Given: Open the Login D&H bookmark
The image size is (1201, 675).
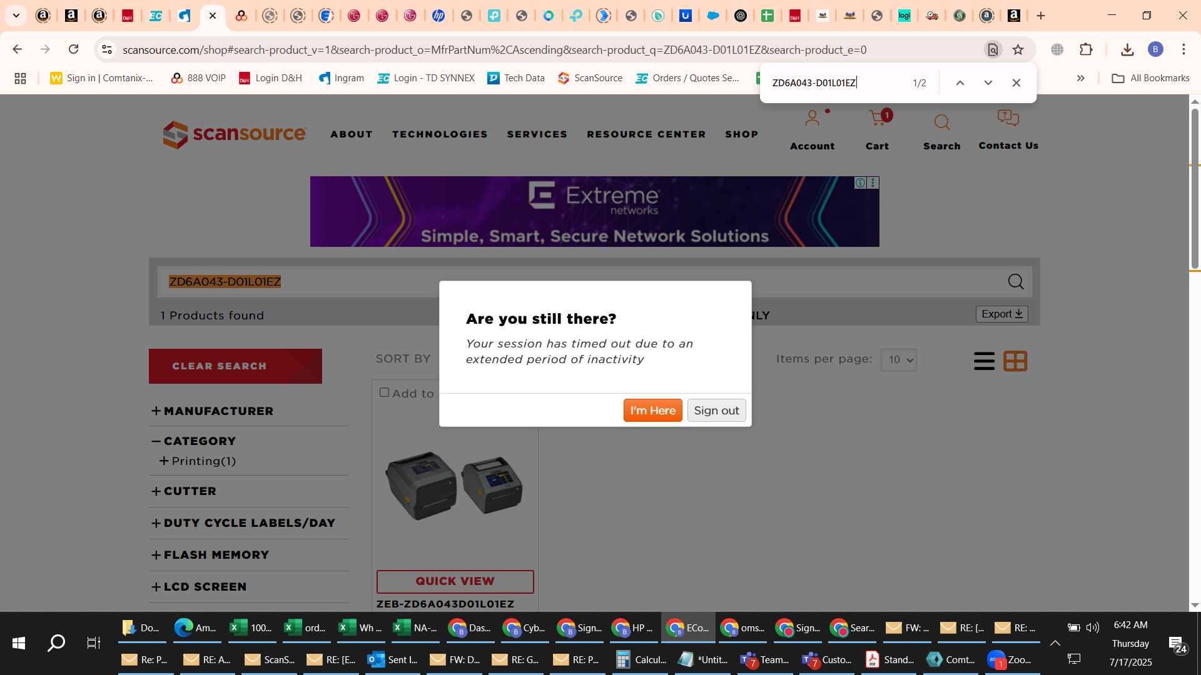Looking at the screenshot, I should (x=271, y=78).
